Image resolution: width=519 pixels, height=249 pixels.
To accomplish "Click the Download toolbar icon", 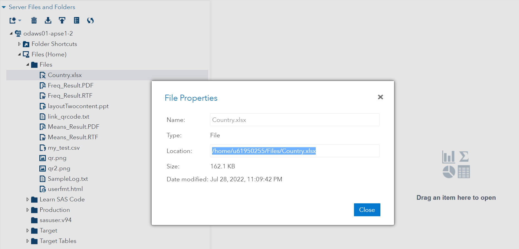I will click(x=48, y=20).
